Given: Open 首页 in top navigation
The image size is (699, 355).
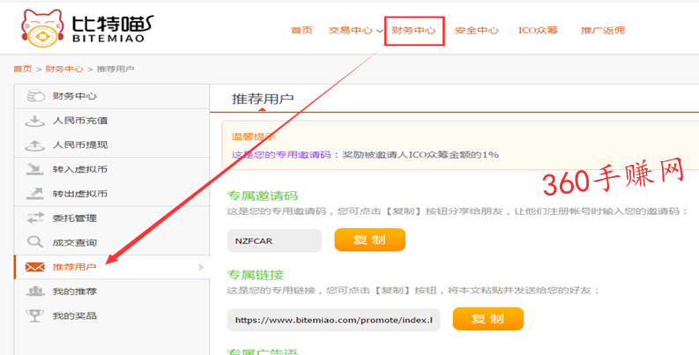Looking at the screenshot, I should pos(301,30).
